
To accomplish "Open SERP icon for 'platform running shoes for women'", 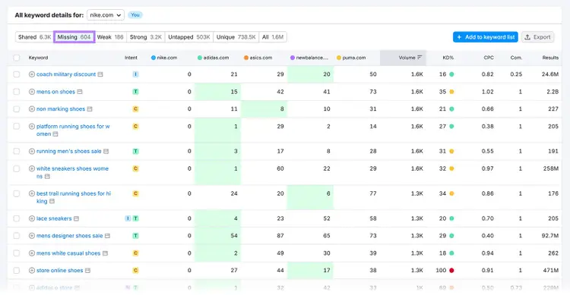I will [55, 134].
